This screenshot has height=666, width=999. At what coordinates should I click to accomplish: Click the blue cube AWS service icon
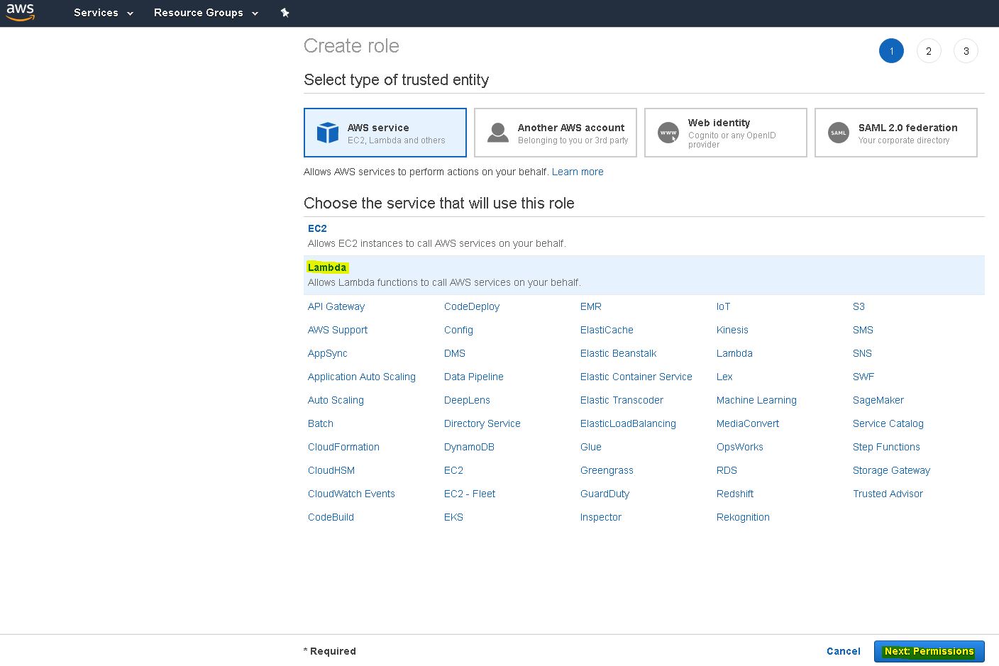point(327,133)
